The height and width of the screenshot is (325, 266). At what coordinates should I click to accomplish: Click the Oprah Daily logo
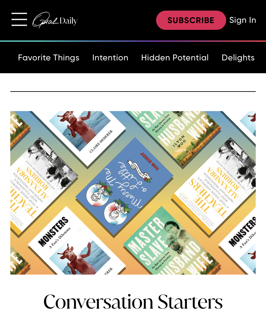pos(55,20)
